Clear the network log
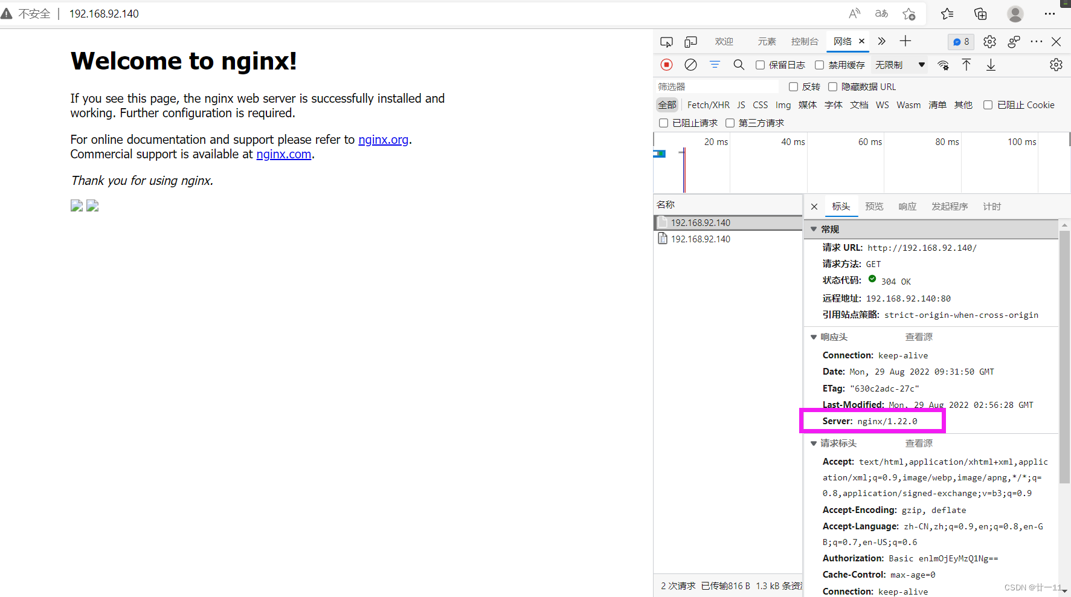Viewport: 1071px width, 597px height. point(690,65)
